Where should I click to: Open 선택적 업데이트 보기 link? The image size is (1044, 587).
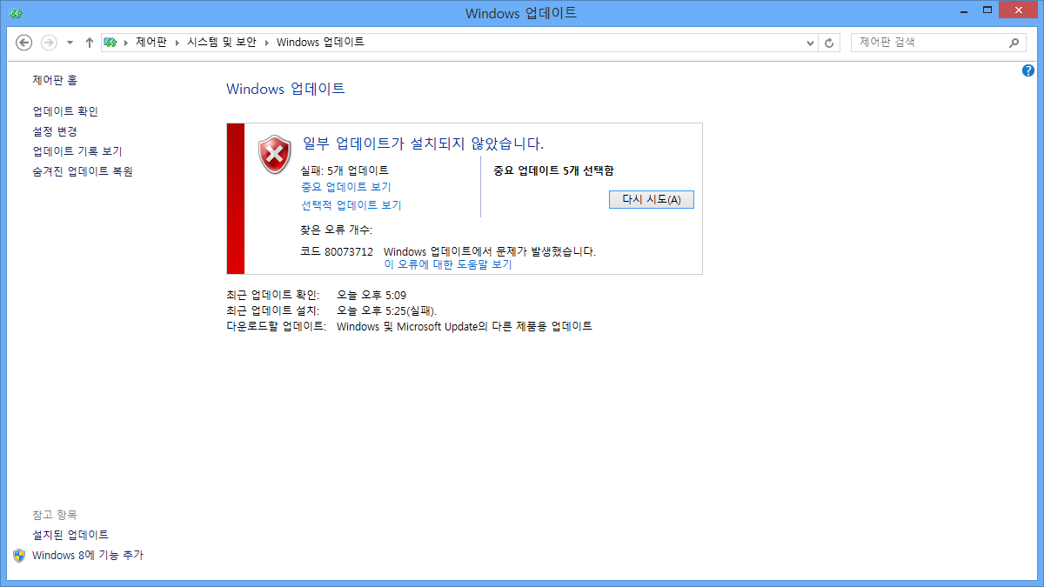(351, 205)
